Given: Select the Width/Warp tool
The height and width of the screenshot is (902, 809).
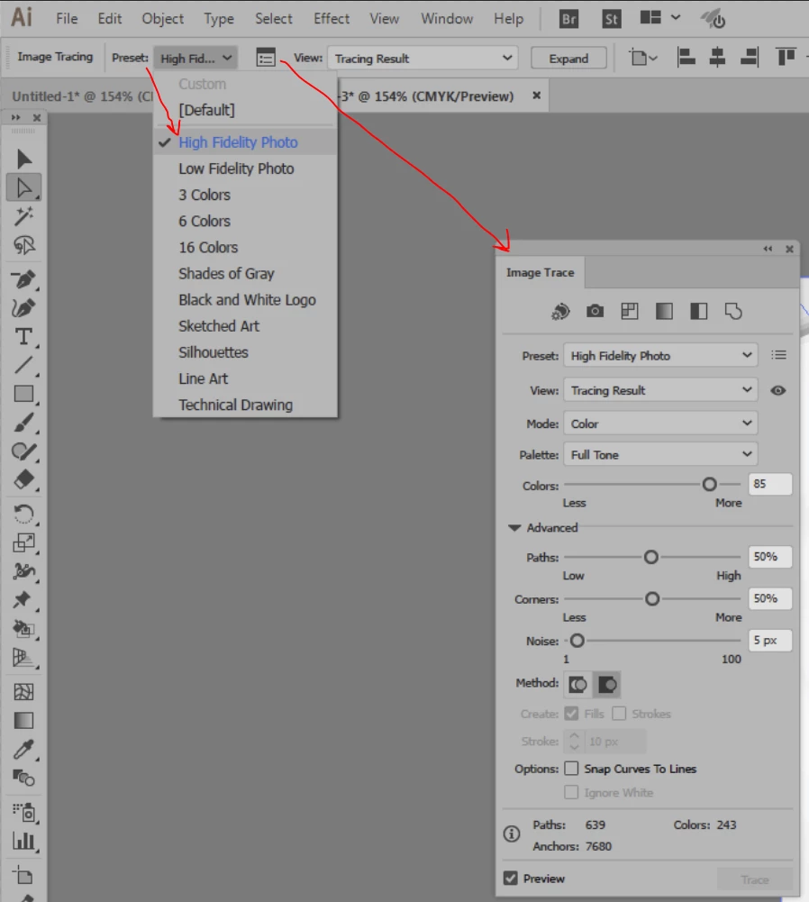Looking at the screenshot, I should 23,570.
